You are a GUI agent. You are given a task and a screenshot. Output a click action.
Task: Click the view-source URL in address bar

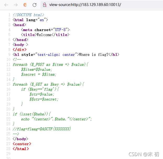pyautogui.click(x=85, y=5)
